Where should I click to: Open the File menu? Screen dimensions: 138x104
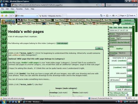coord(2,9)
